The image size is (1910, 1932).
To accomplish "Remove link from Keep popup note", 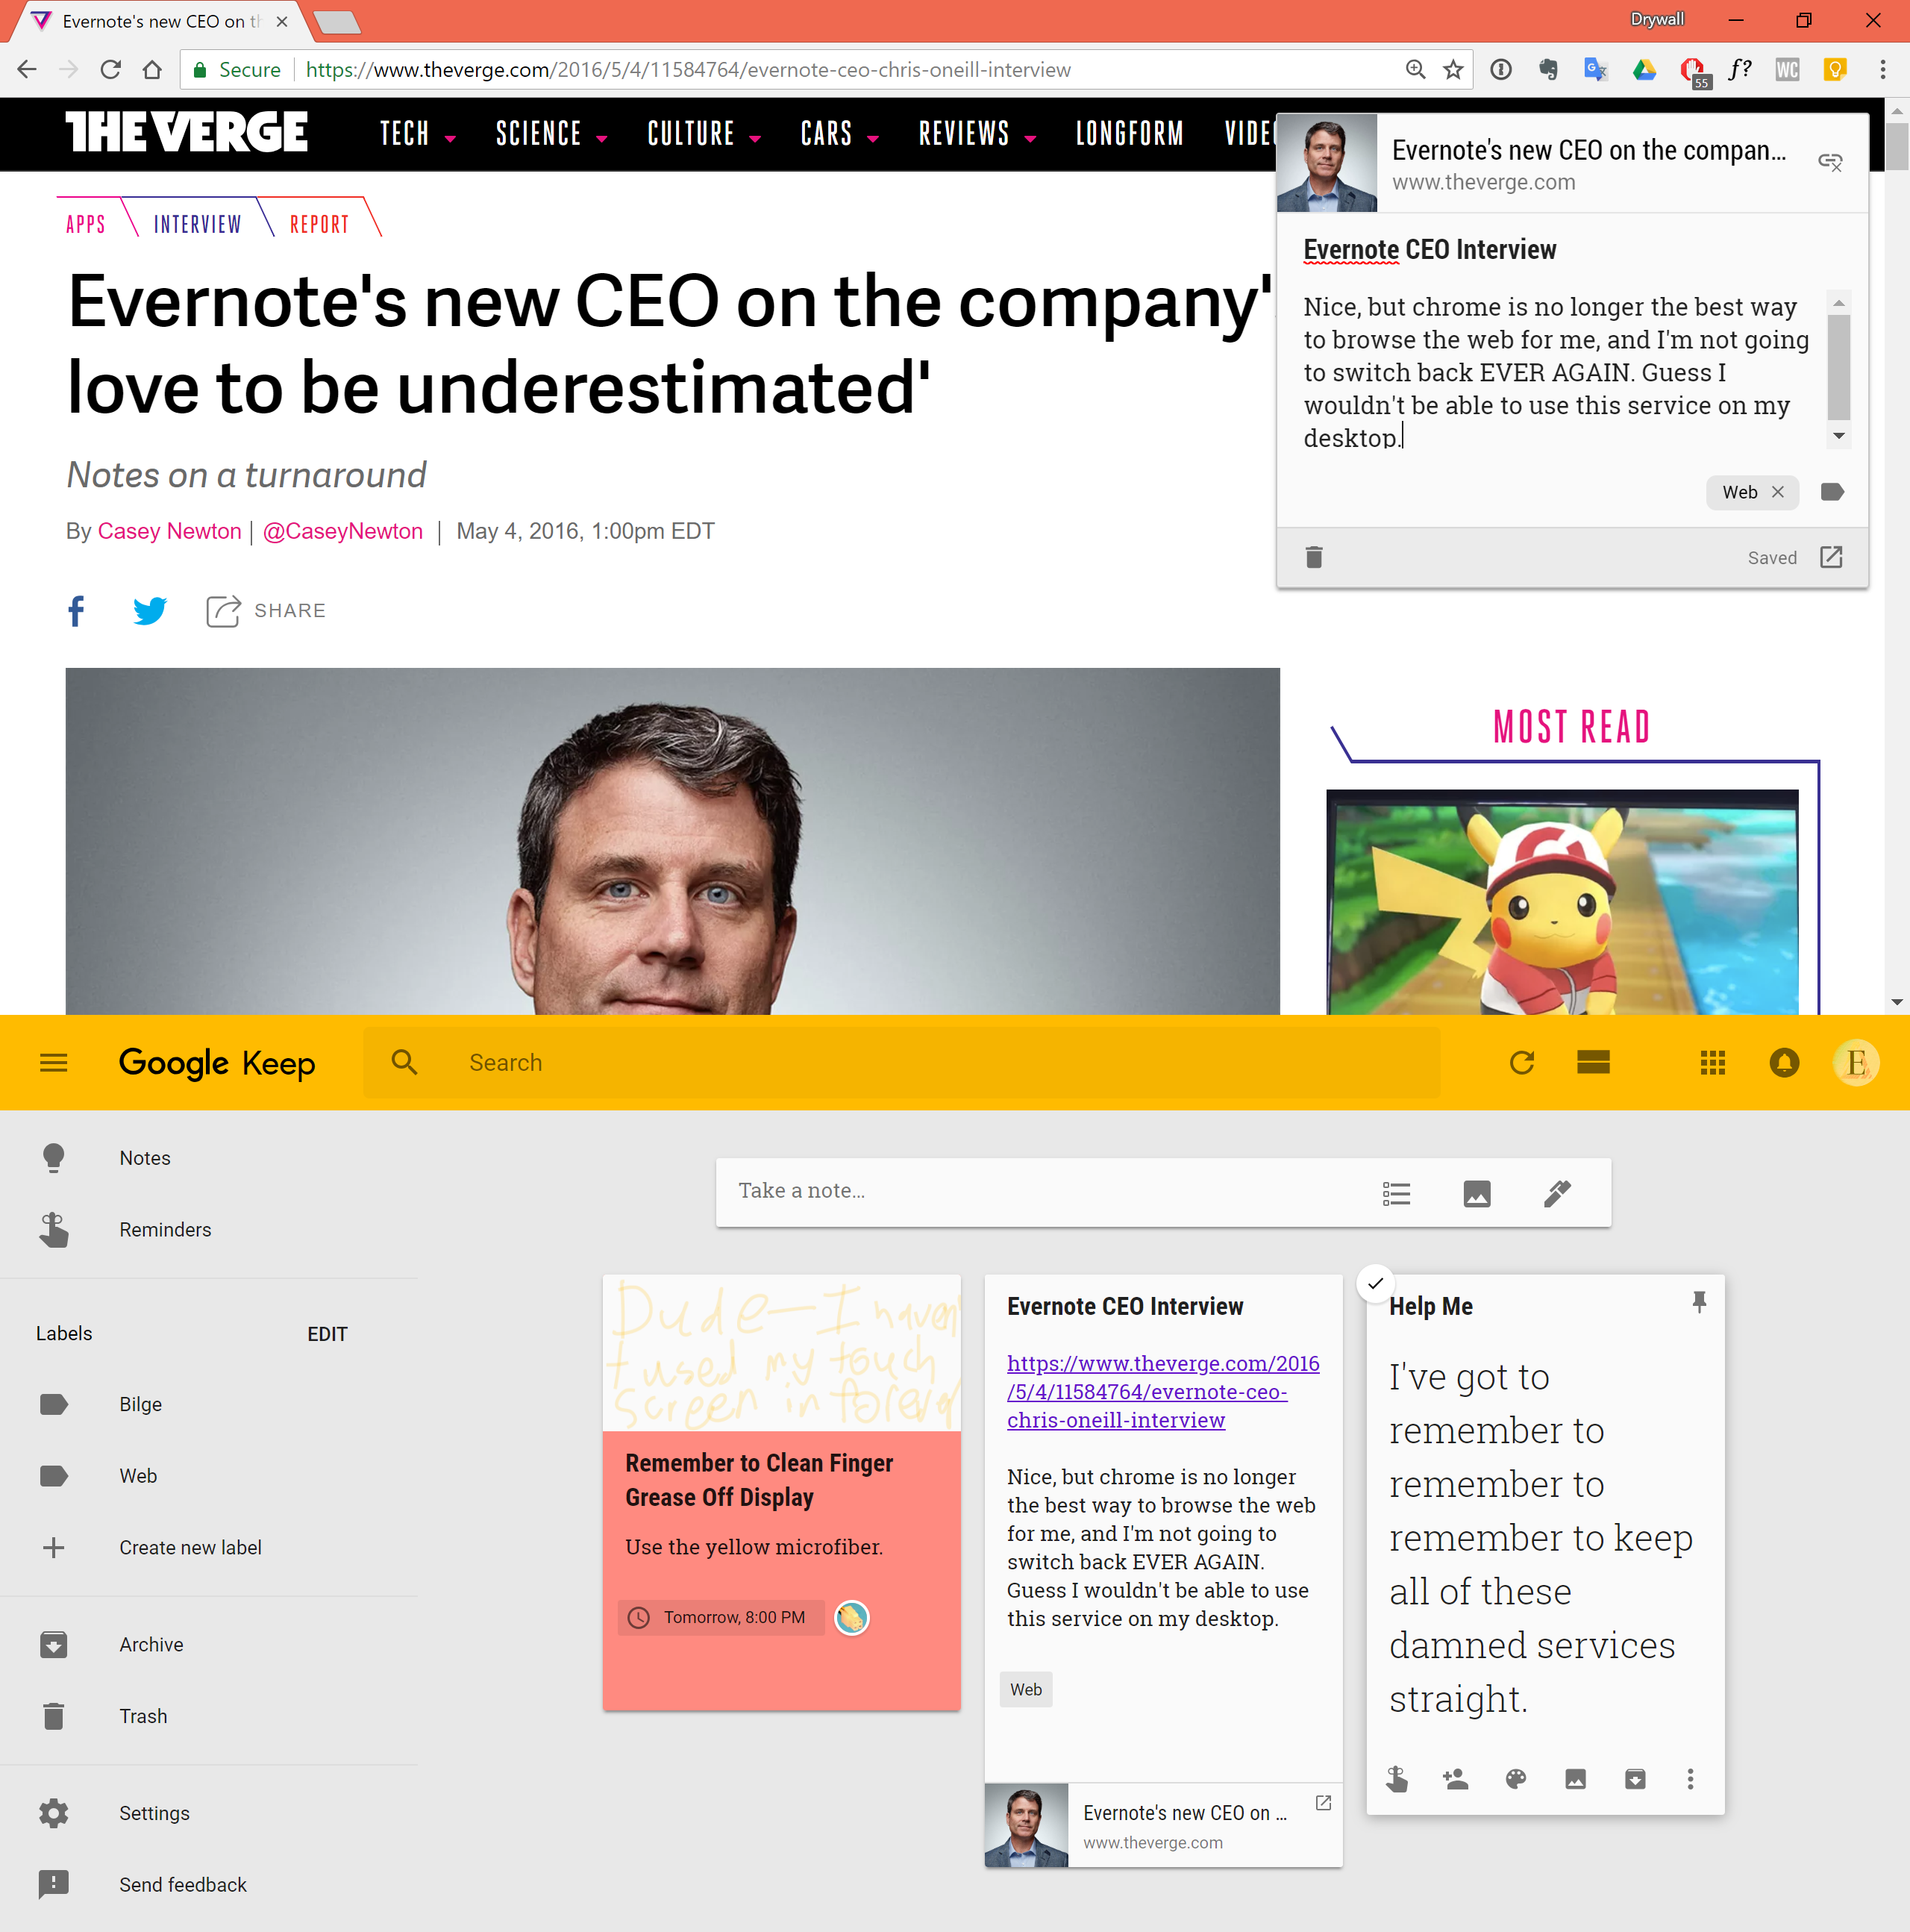I will [1830, 162].
